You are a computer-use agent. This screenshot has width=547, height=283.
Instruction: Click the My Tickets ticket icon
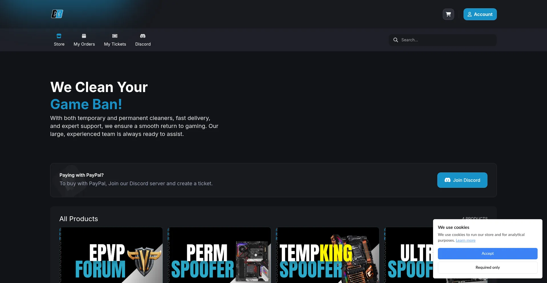click(x=115, y=36)
